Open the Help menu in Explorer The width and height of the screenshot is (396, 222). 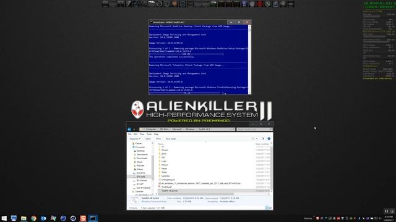coord(157,134)
